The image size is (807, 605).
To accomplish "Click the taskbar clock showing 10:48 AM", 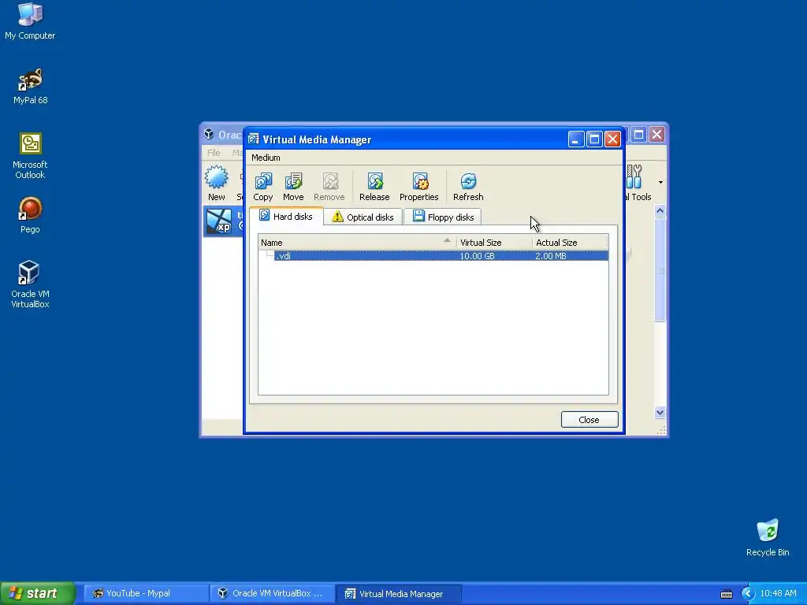I will [x=778, y=594].
